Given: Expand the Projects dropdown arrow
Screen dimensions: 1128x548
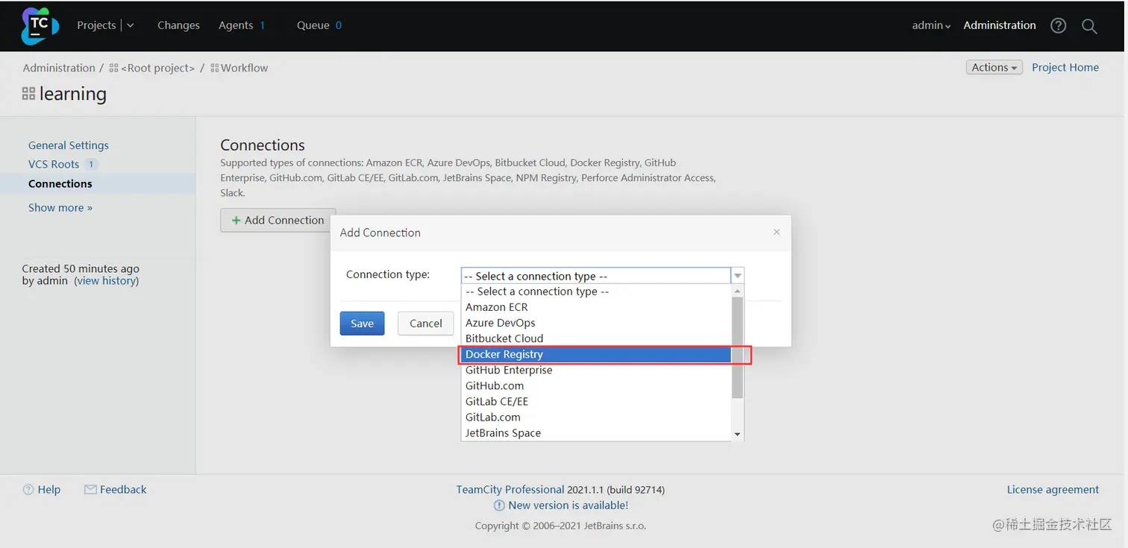Looking at the screenshot, I should [131, 25].
